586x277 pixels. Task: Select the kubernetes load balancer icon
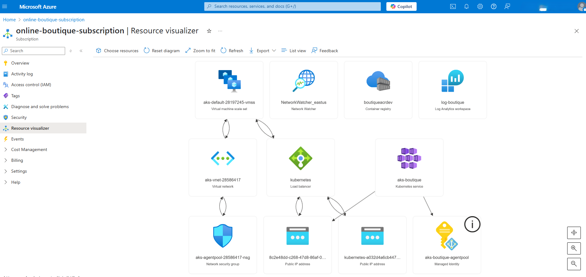click(x=301, y=158)
